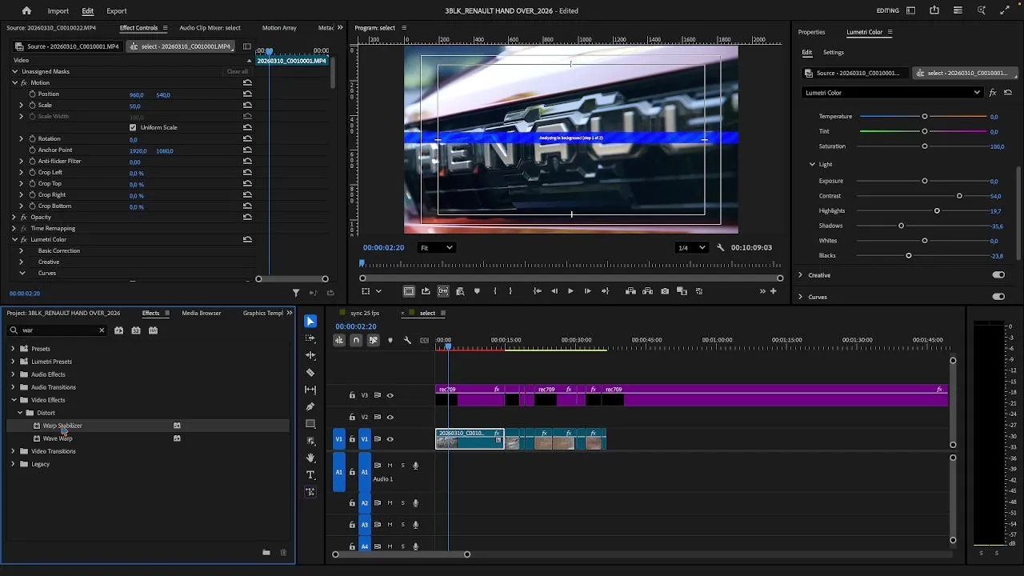Select the Slip tool
Image resolution: width=1024 pixels, height=576 pixels.
click(x=310, y=390)
